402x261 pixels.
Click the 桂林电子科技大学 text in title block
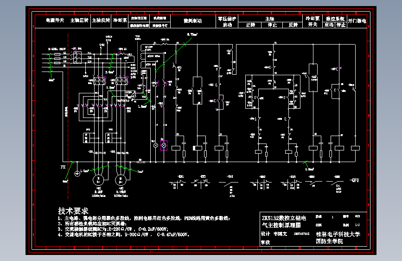(x=338, y=234)
